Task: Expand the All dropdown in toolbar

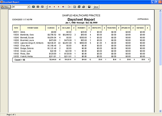Action: [x=28, y=7]
